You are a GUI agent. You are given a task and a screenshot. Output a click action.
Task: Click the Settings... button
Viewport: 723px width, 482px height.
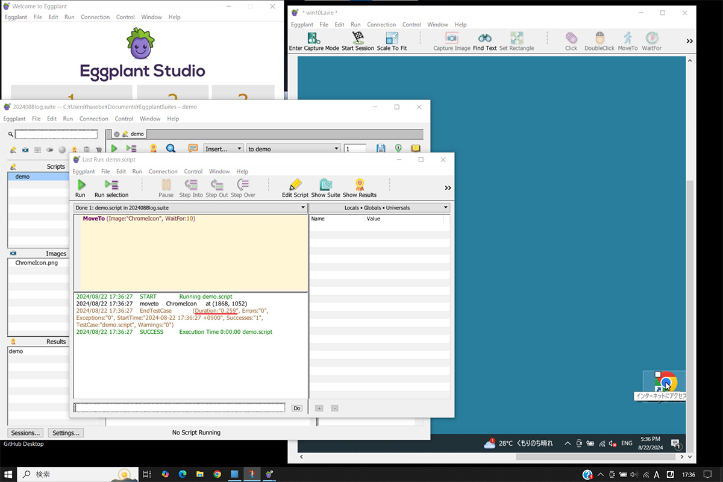[66, 433]
